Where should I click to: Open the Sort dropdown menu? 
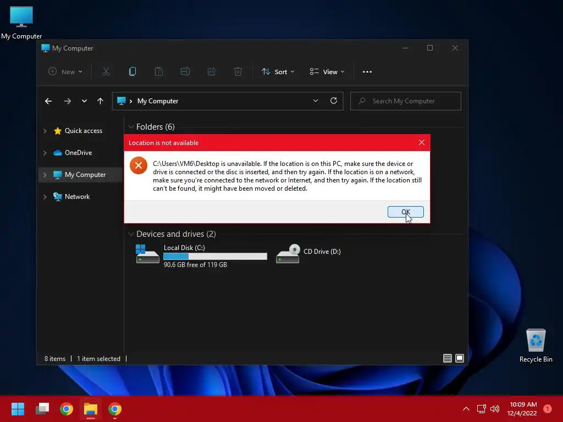point(278,72)
